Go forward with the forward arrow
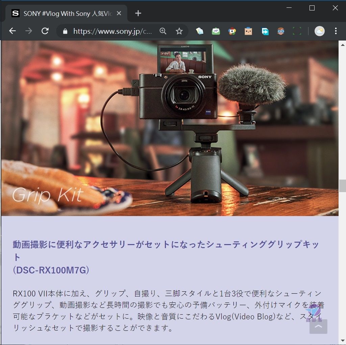Screen dimensions: 346x345 pos(29,31)
